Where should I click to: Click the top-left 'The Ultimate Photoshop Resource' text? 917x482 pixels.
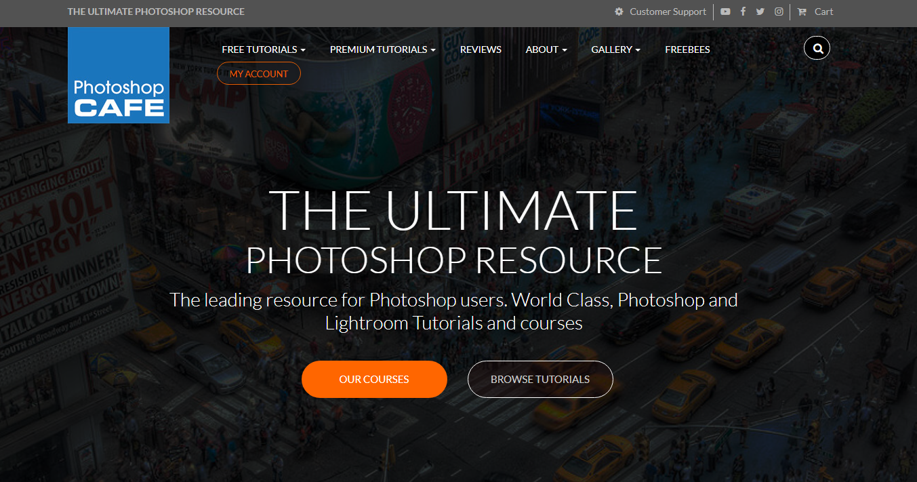click(x=156, y=12)
